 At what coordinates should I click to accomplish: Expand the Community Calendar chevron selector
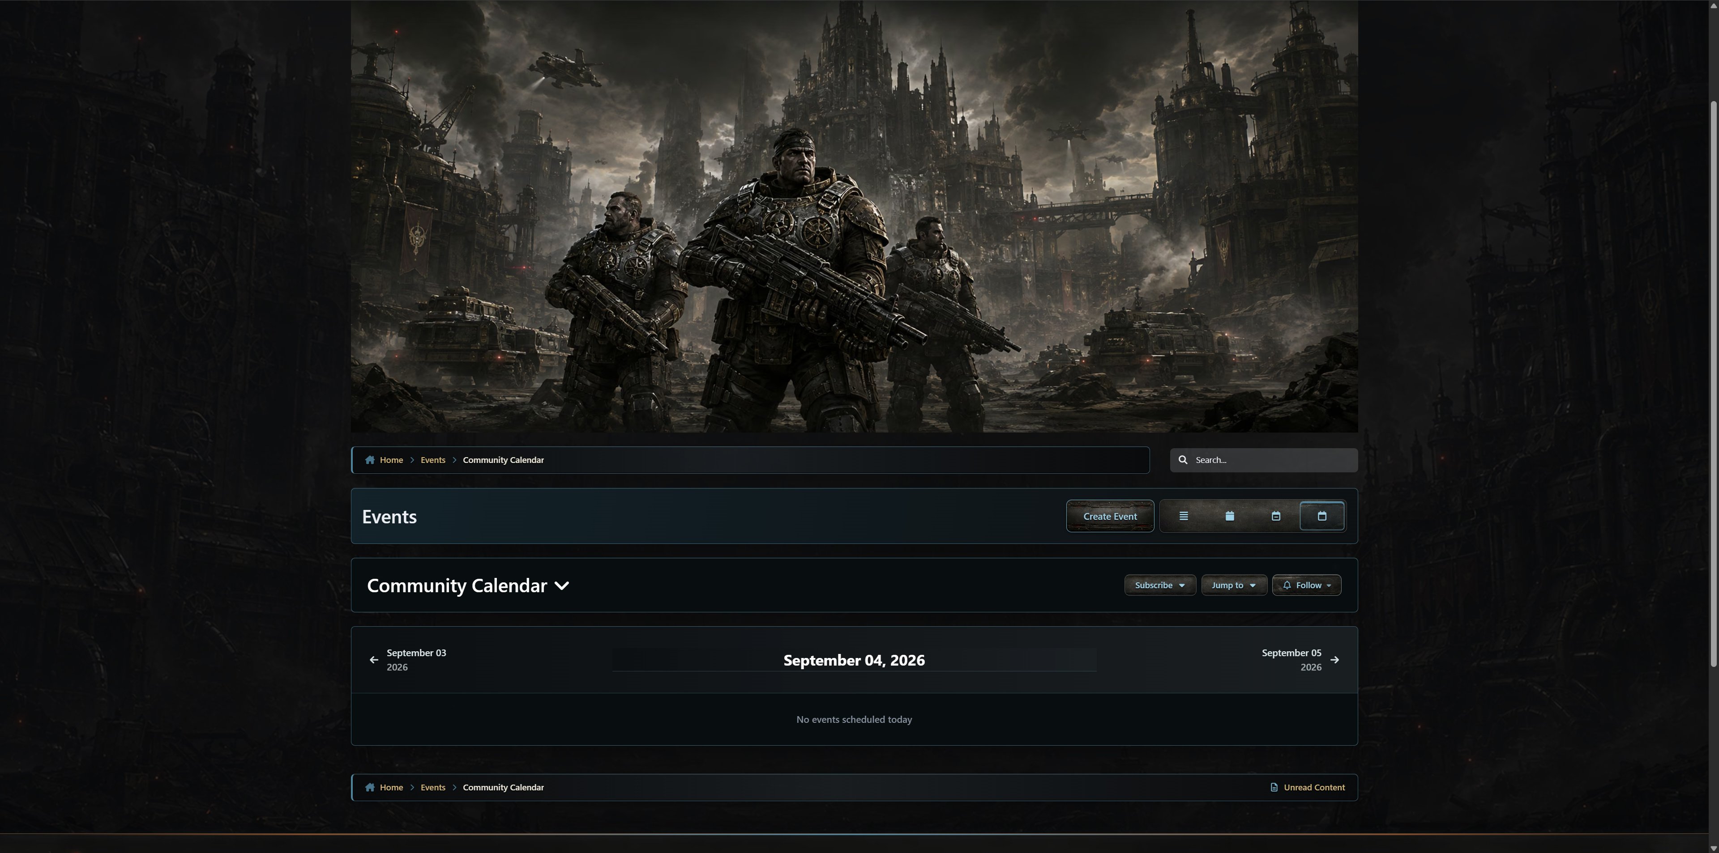(x=562, y=586)
